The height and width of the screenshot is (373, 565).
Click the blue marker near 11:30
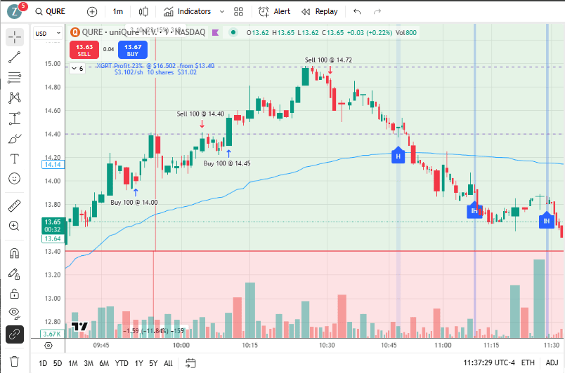pyautogui.click(x=547, y=220)
